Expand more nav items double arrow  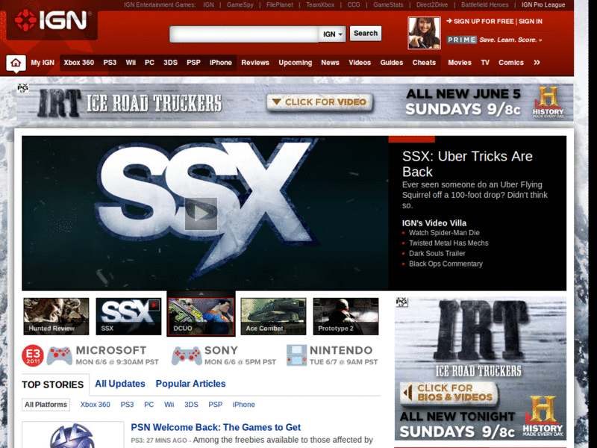click(x=537, y=63)
